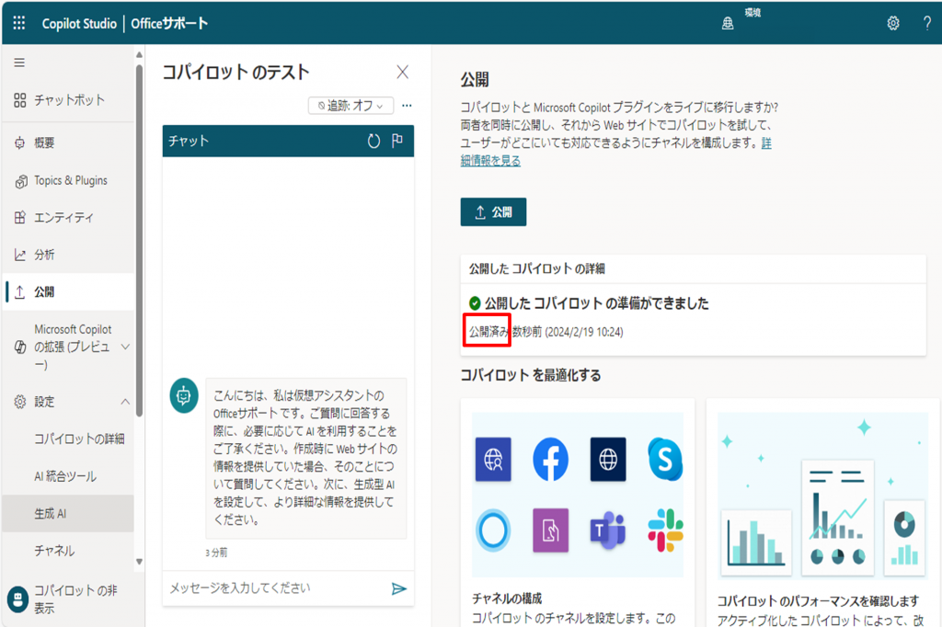Click the purple document channel icon

pyautogui.click(x=550, y=530)
